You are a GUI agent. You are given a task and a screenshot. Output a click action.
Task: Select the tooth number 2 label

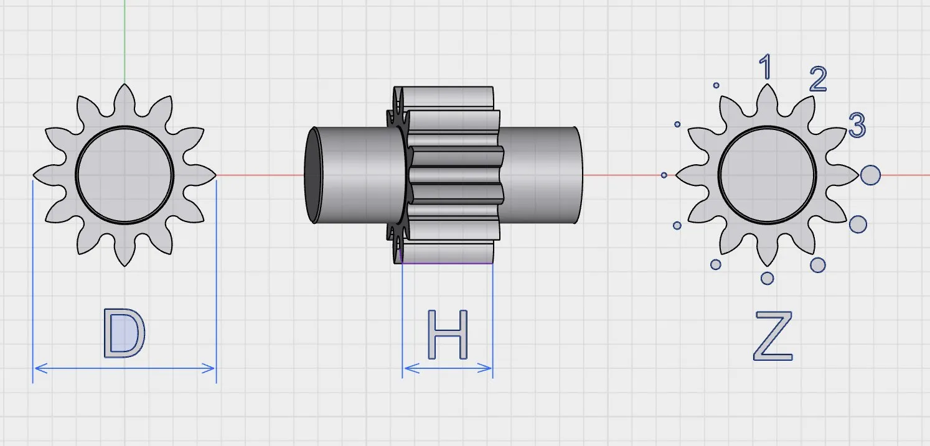pos(818,79)
